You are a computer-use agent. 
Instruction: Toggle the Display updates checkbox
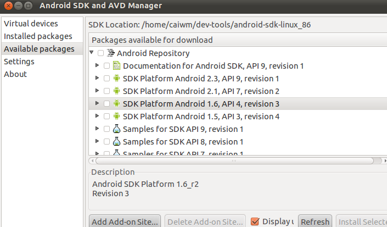click(x=255, y=222)
